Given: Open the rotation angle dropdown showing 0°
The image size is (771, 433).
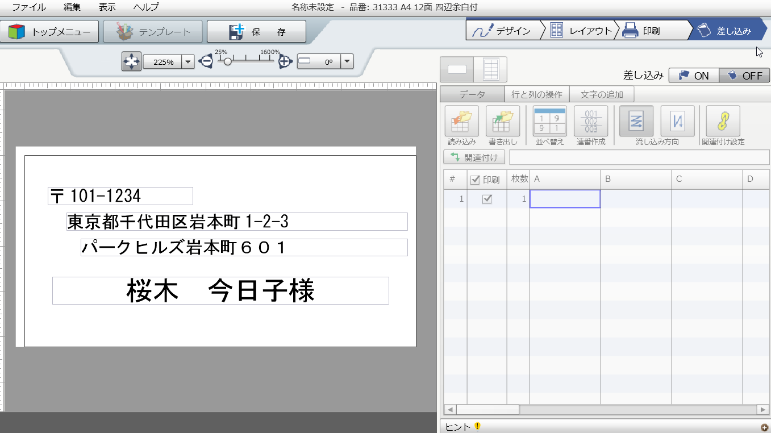Looking at the screenshot, I should tap(347, 61).
